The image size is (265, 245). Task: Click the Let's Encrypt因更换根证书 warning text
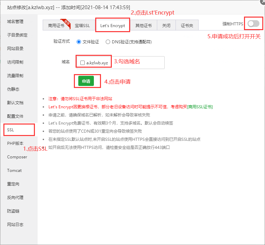pyautogui.click(x=118, y=107)
